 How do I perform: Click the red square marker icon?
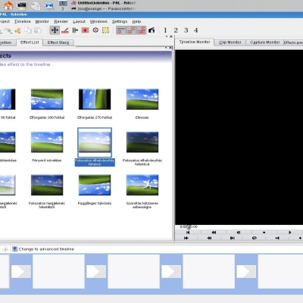tap(85, 30)
